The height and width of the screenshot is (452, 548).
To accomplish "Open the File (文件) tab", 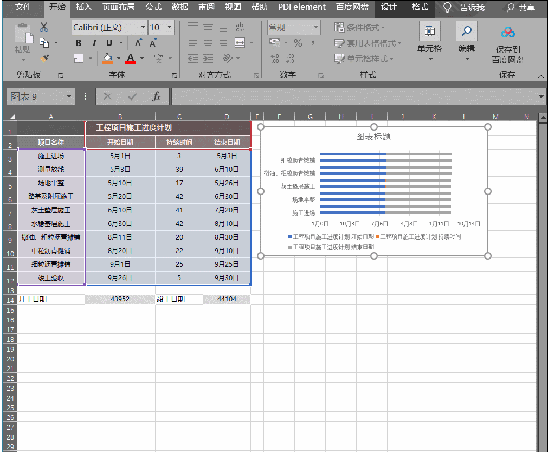I will coord(23,7).
